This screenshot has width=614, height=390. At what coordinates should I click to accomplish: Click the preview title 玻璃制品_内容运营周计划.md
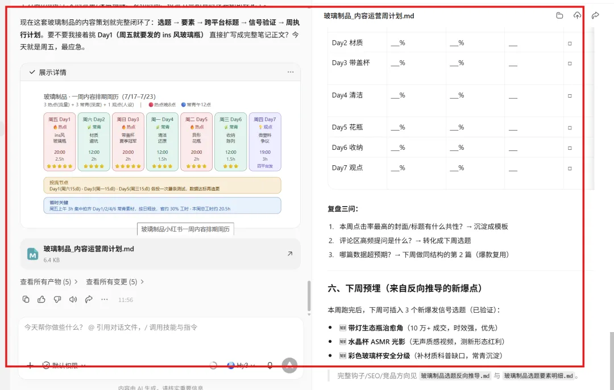[369, 16]
